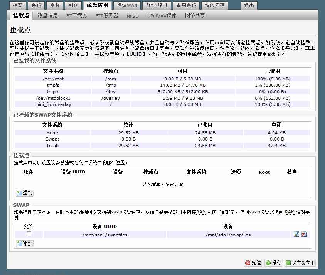Screen dimensions: 325x275
Task: Click the 6% (552.00 KB) usage value
Action: tap(273, 98)
